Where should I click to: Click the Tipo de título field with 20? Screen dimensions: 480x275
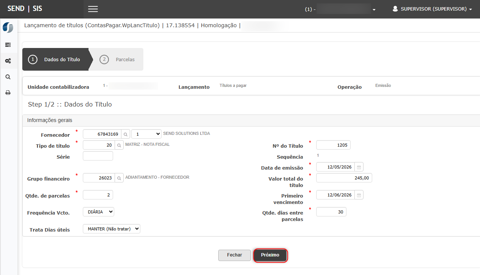(x=98, y=145)
